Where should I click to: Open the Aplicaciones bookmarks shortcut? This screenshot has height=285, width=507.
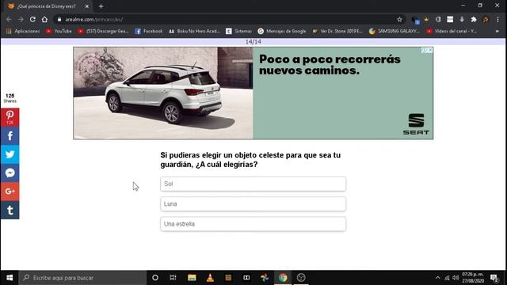[23, 31]
